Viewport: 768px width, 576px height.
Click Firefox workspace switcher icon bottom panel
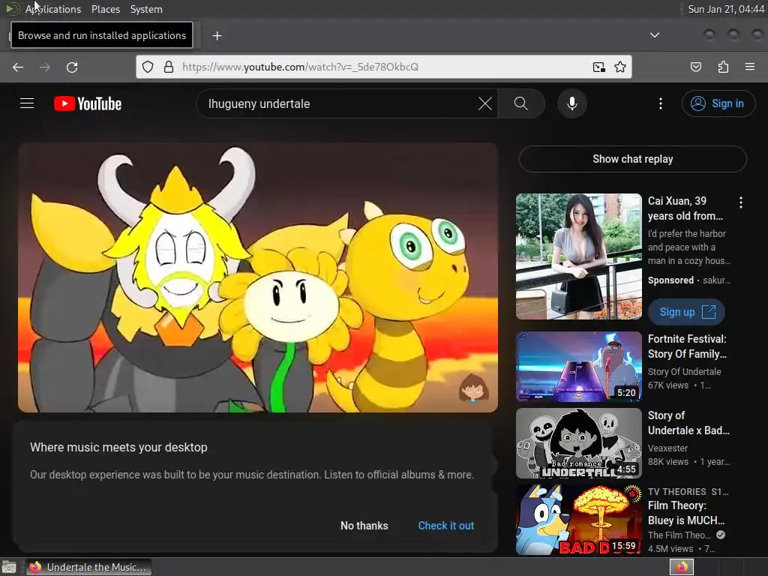[x=681, y=567]
